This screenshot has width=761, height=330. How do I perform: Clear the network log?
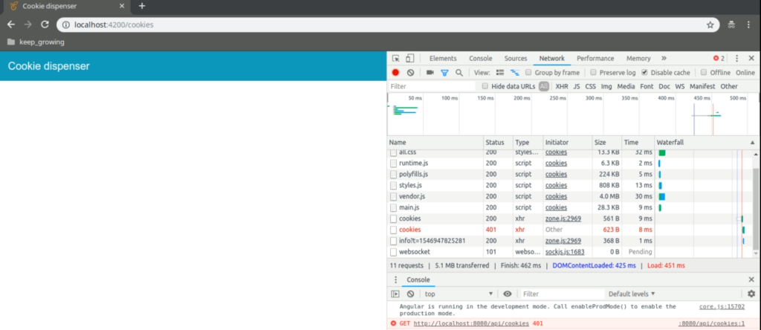(x=409, y=73)
